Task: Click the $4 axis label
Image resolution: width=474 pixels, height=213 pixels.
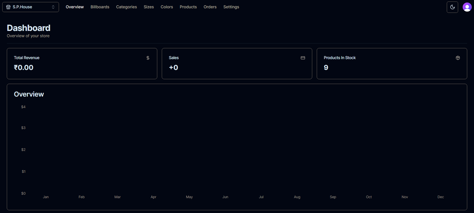Action: pos(23,107)
